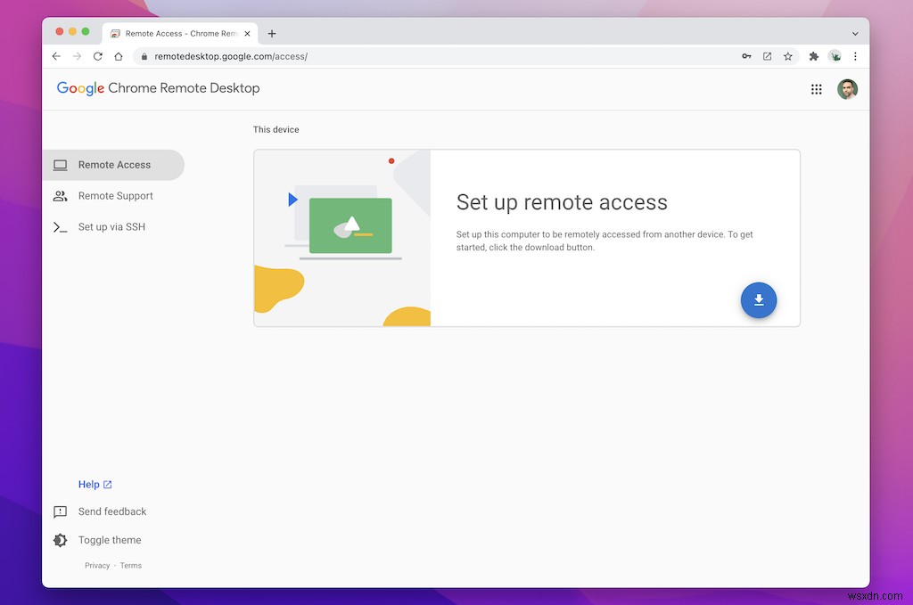
Task: View site information via the lock icon
Action: click(x=144, y=56)
